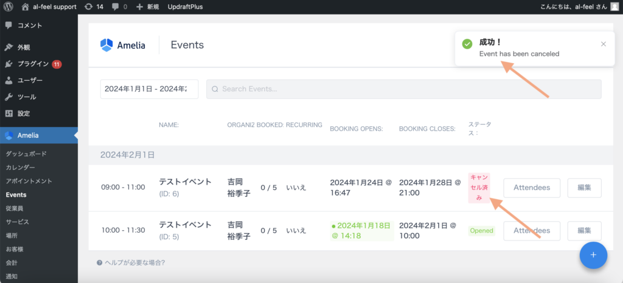This screenshot has width=623, height=283.
Task: Click the Amelia logo in header
Action: click(123, 45)
